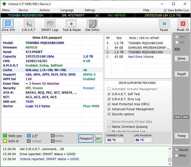Click Note / click to refresh header
This screenshot has height=167, width=191.
pos(144,38)
